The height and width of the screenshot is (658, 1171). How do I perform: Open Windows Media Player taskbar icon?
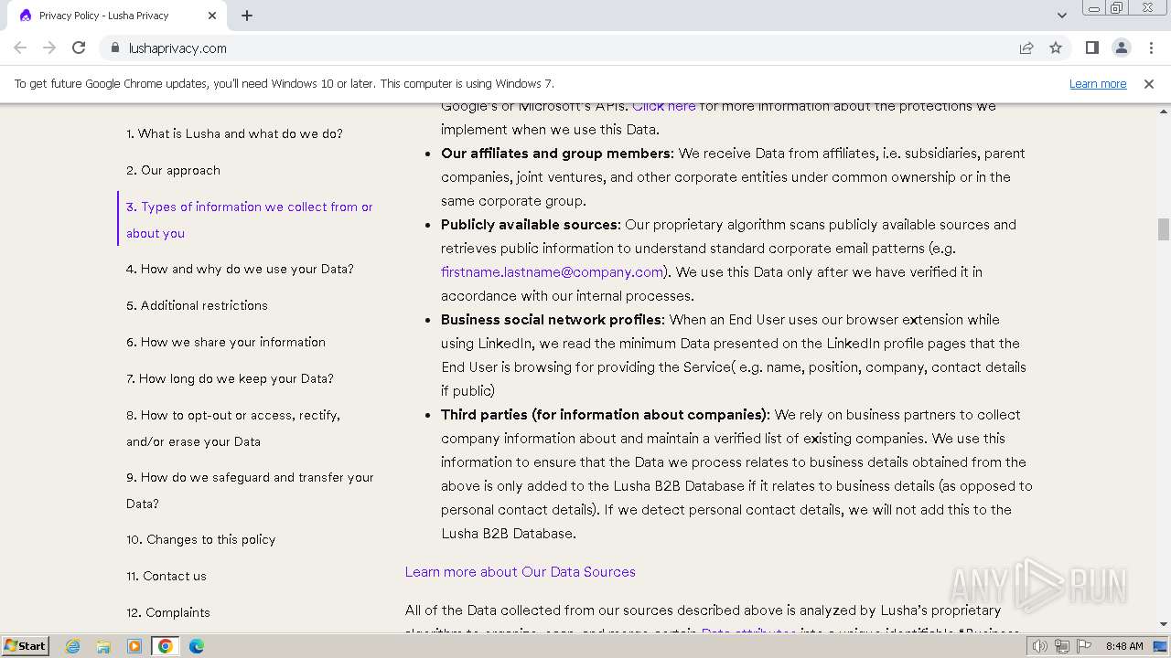[x=134, y=646]
